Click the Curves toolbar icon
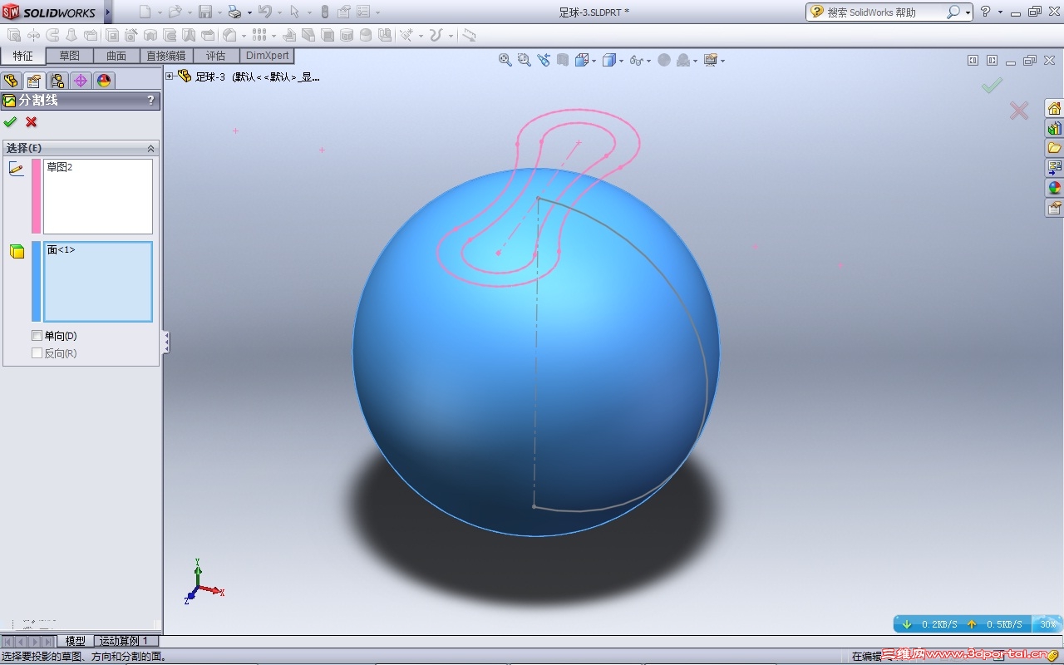This screenshot has width=1064, height=665. point(435,36)
